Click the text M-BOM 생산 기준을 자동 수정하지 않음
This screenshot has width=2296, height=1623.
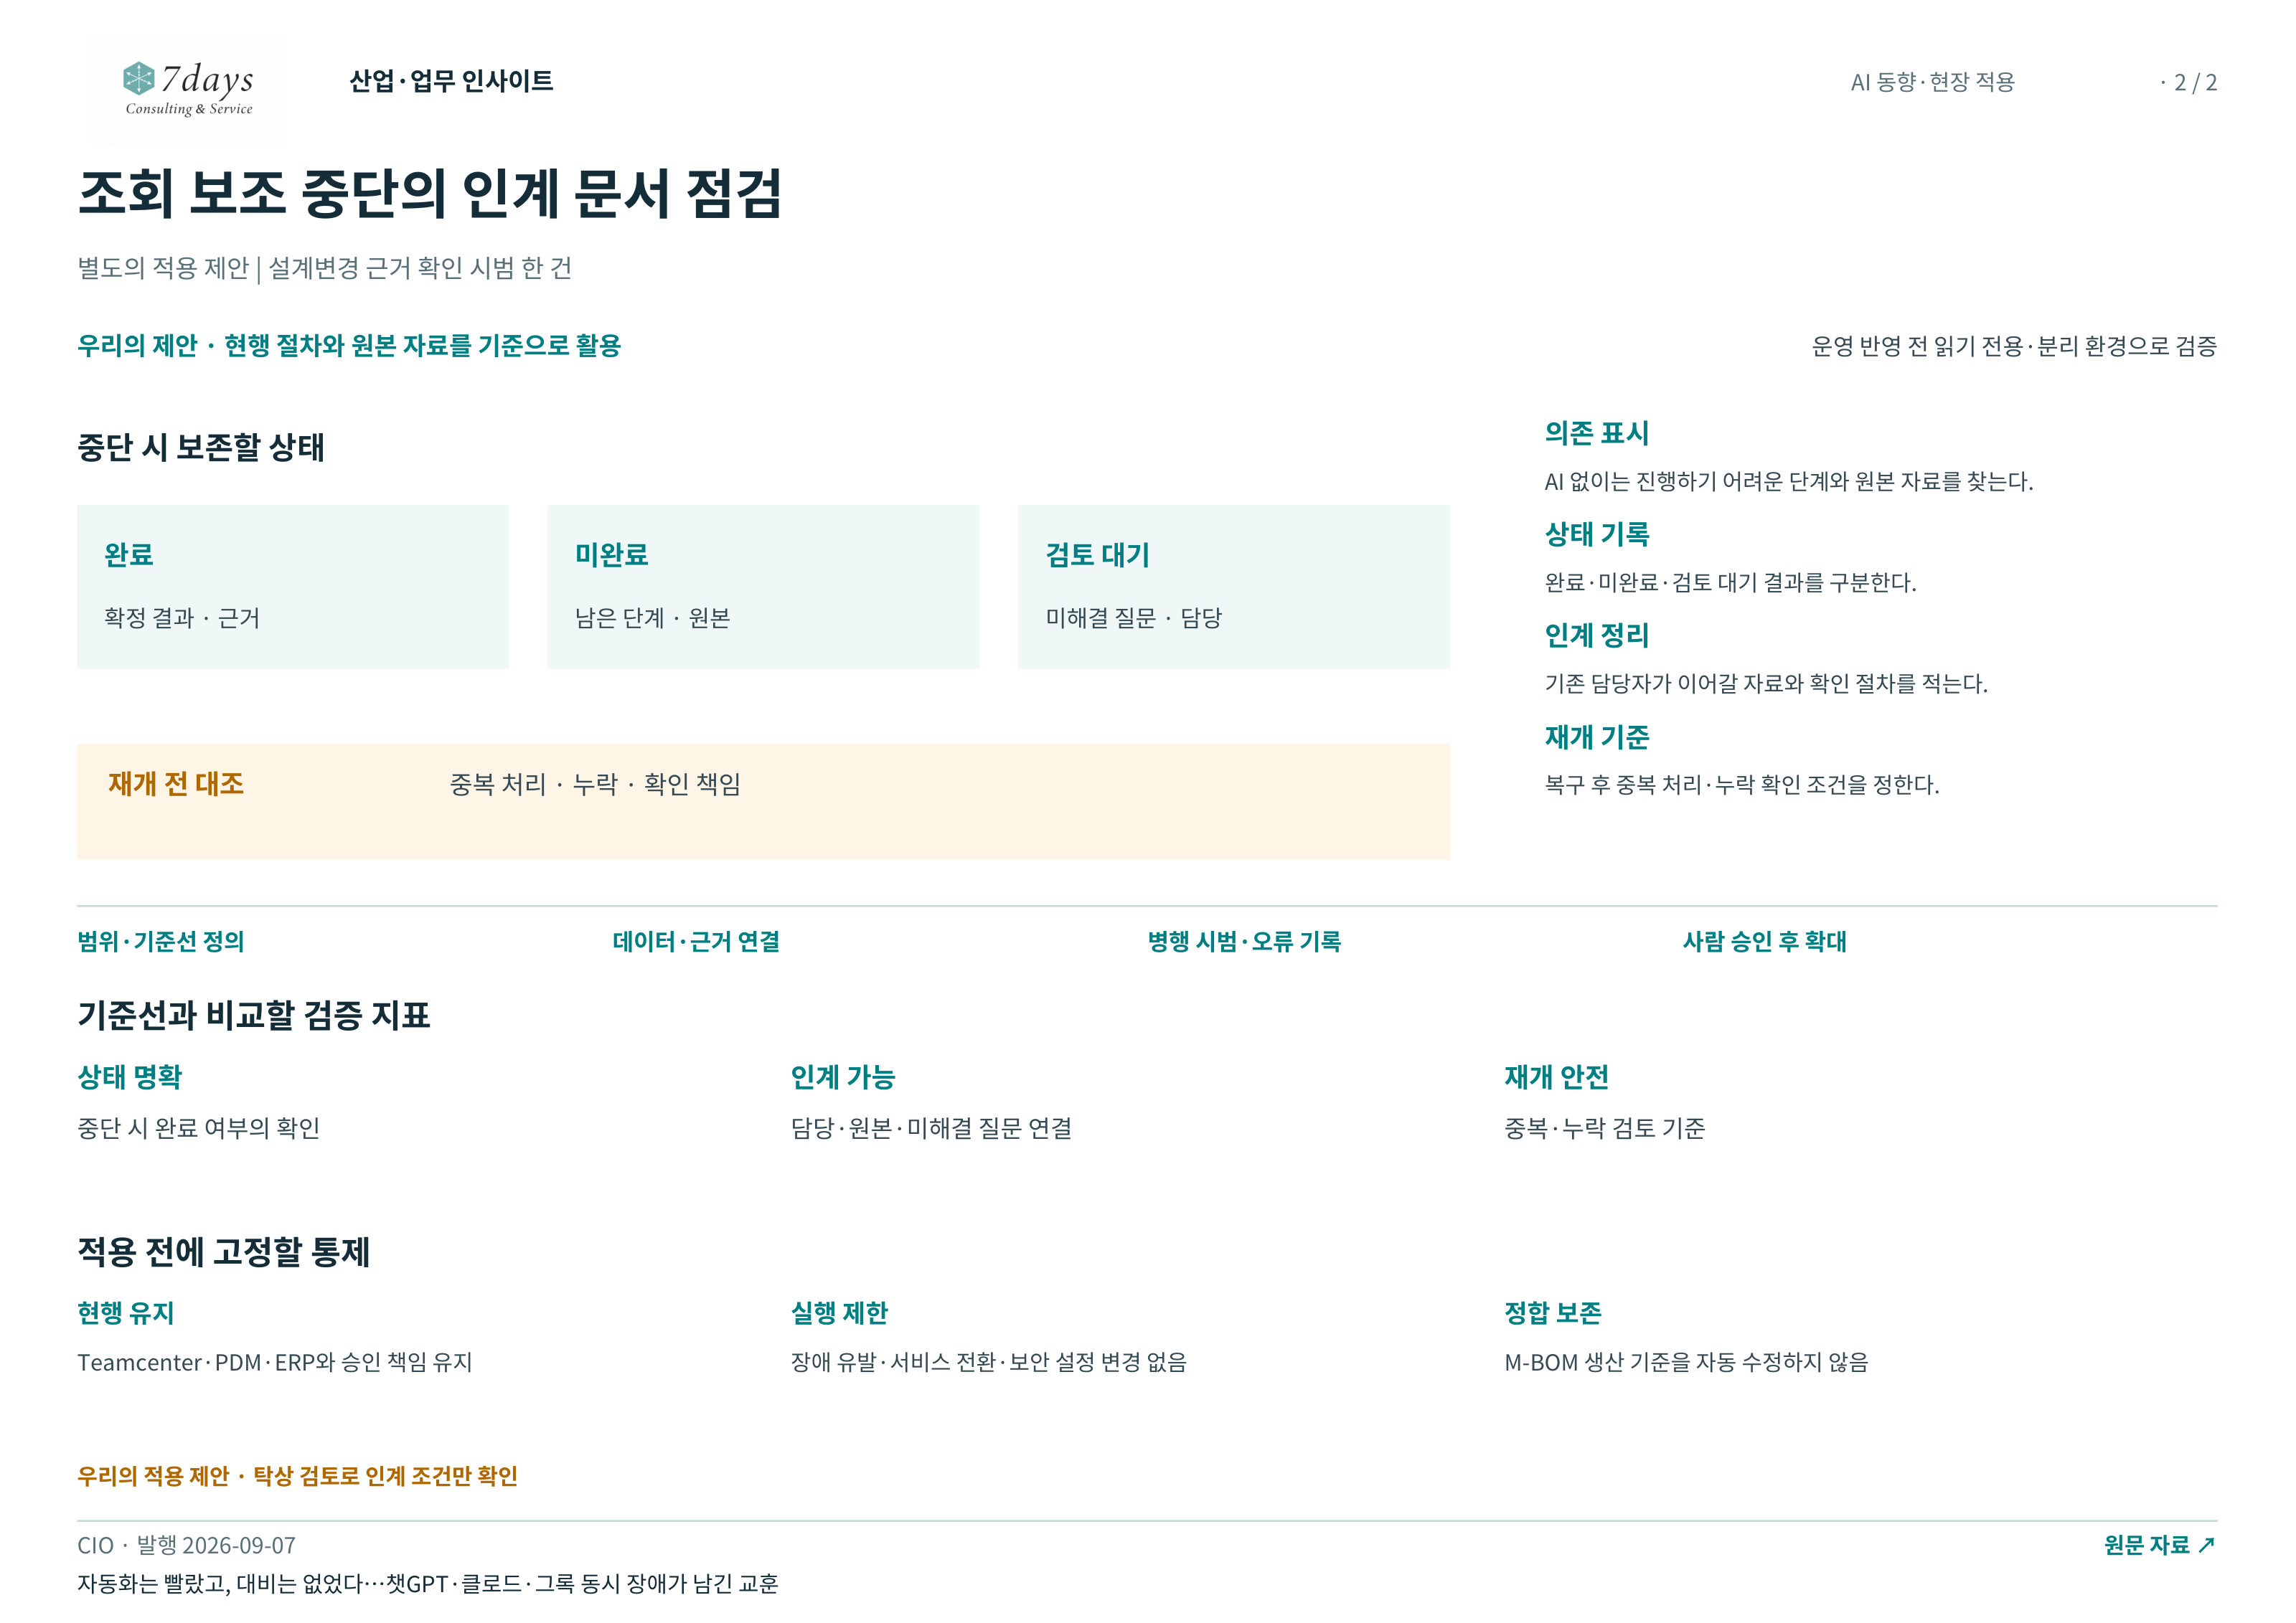click(1687, 1362)
